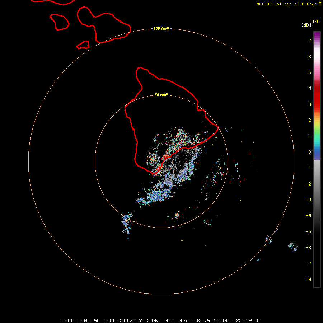
Task: Click the -3 value on the scale
Action: pos(308,200)
